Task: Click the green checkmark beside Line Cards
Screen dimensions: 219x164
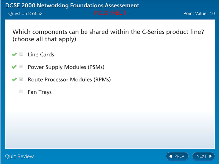Action: pos(14,54)
